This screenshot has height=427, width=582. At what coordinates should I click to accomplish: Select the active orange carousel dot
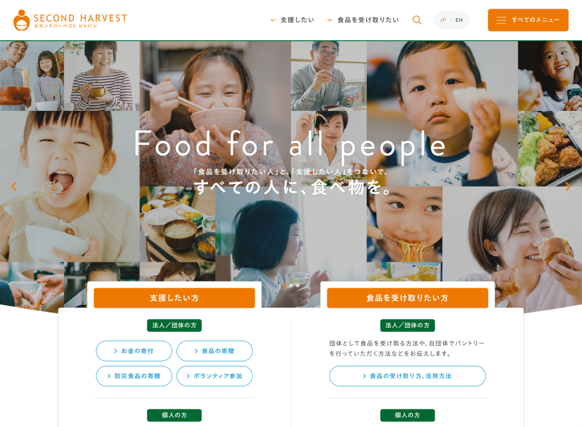[x=284, y=285]
